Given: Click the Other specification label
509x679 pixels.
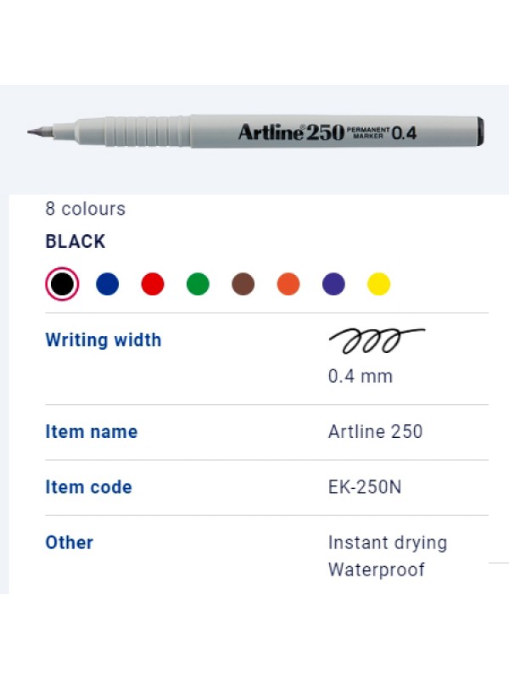Looking at the screenshot, I should [x=70, y=542].
